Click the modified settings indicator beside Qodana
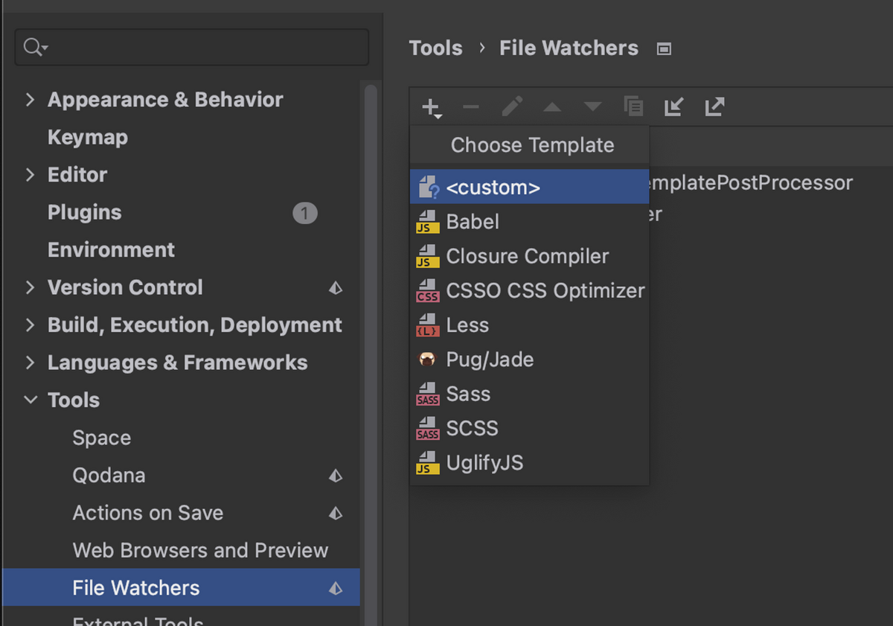This screenshot has width=893, height=626. point(335,475)
